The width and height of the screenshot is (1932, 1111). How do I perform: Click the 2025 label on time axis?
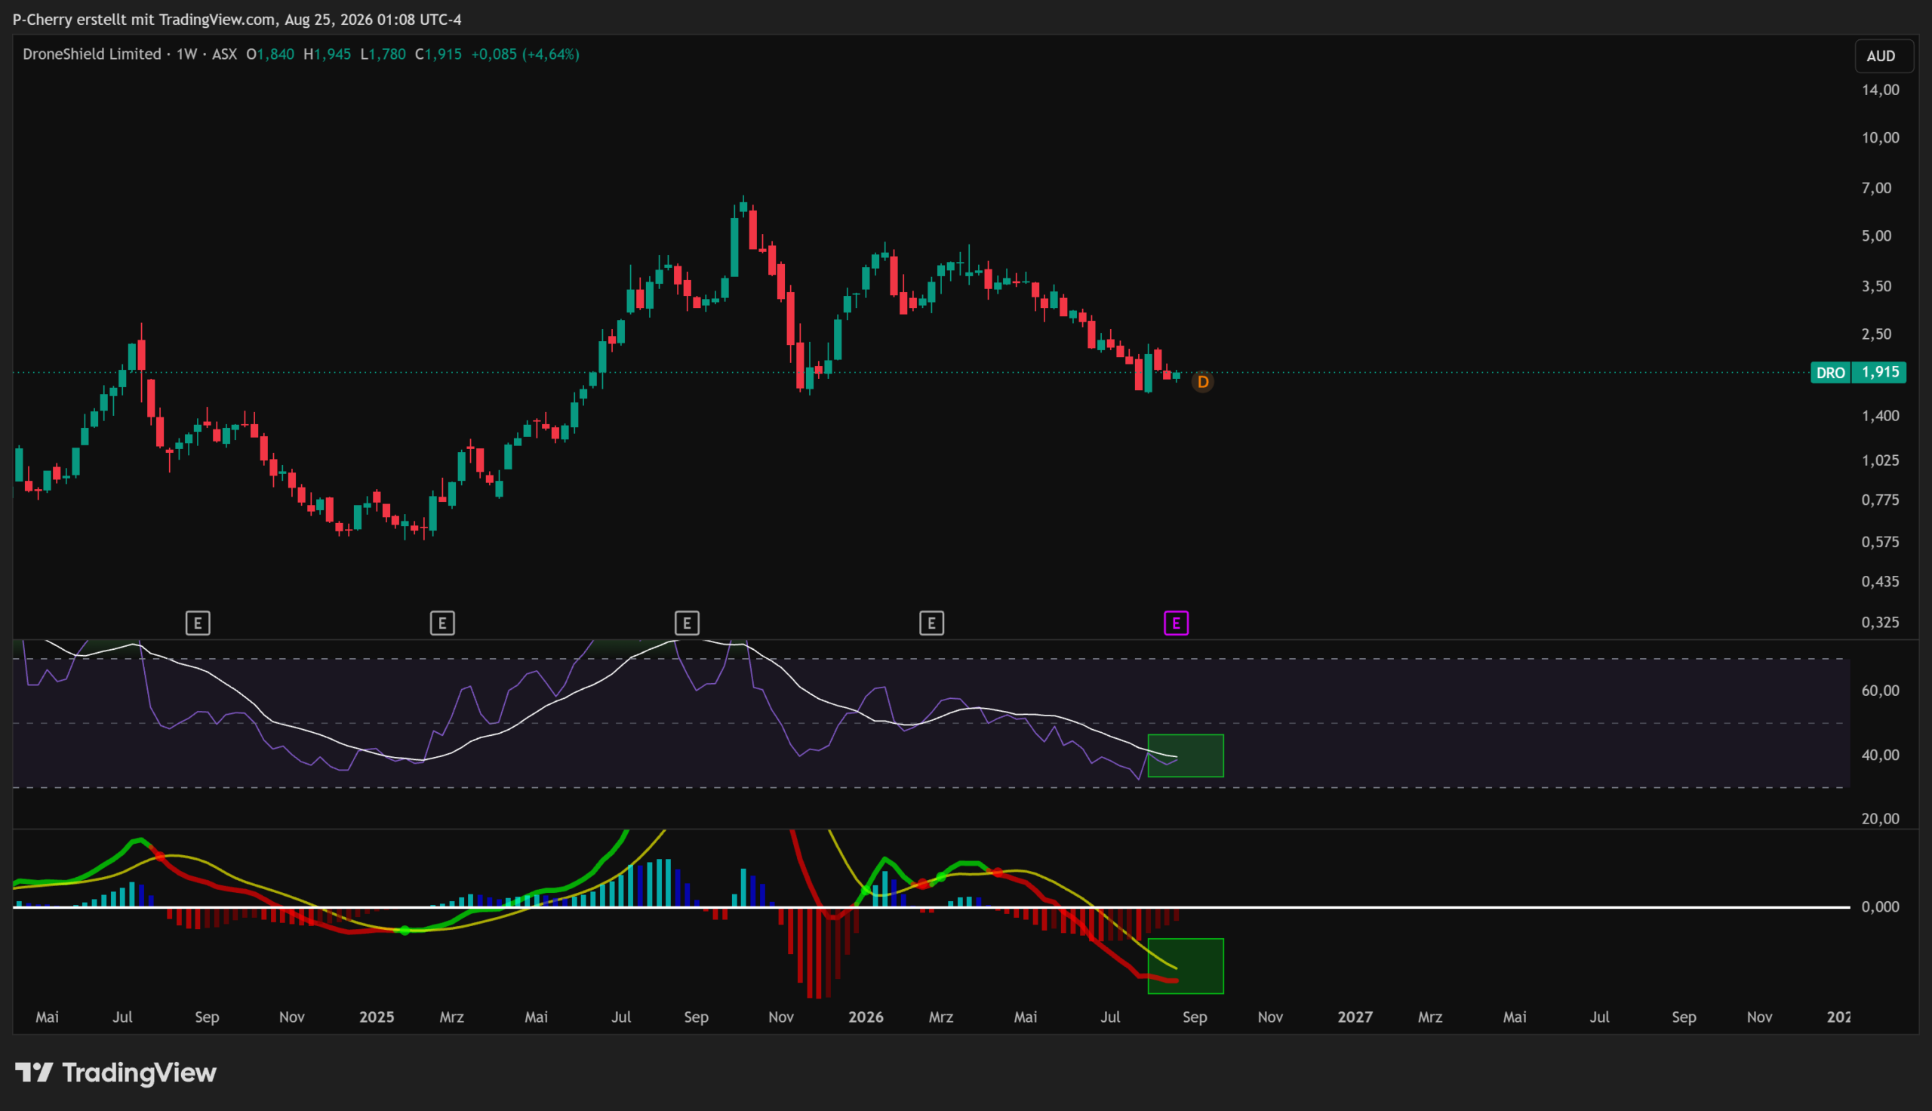(x=377, y=1017)
